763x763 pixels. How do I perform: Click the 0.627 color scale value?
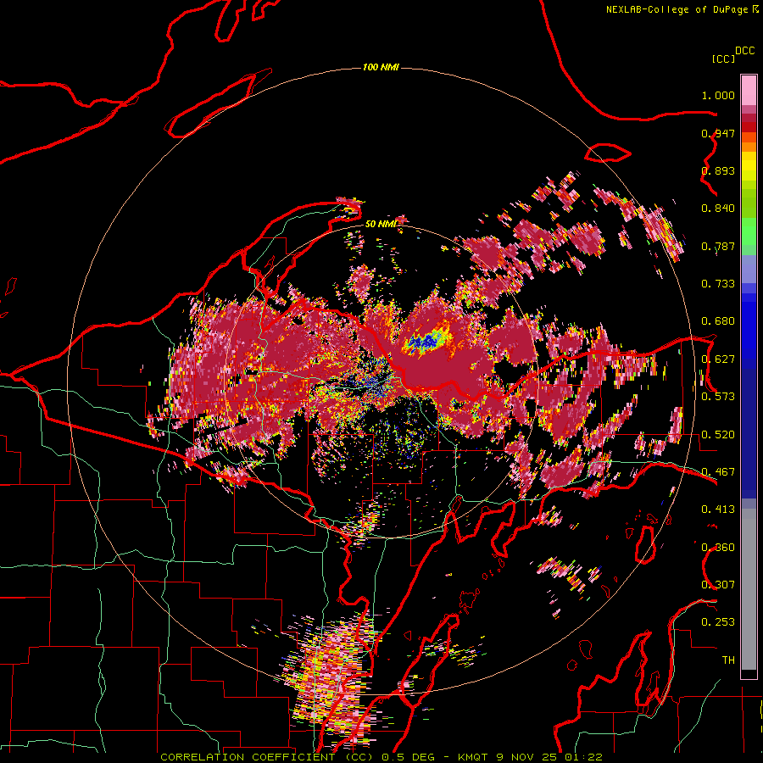[x=718, y=359]
